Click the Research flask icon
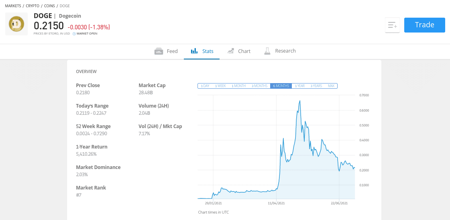The width and height of the screenshot is (450, 220). (x=267, y=51)
